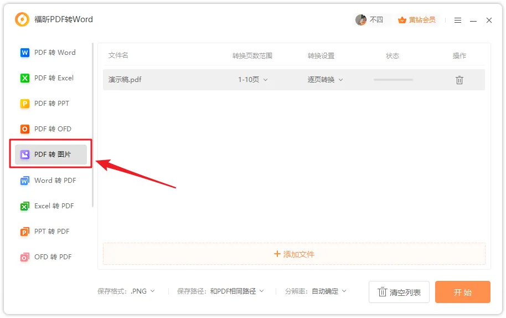Click the Foxit orange app logo
Image resolution: width=506 pixels, height=318 pixels.
coord(22,19)
